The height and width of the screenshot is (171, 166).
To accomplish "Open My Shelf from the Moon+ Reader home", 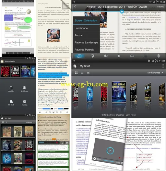I will [x=11, y=103].
